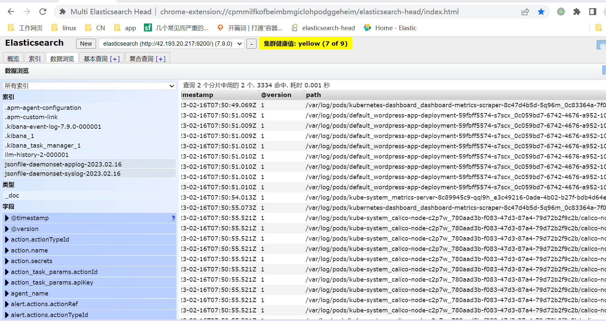
Task: Select the .apm-custom-link index
Action: pos(89,117)
